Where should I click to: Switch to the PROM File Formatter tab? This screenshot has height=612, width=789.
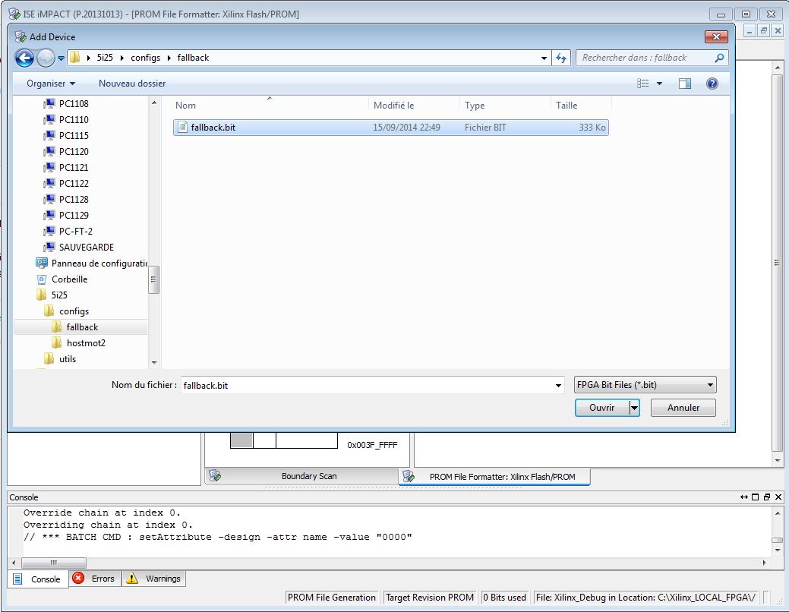494,477
